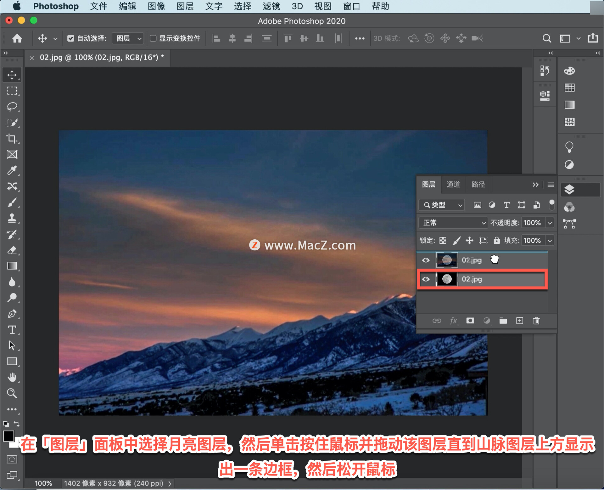
Task: Add layer mask from Layers panel footer
Action: 470,321
